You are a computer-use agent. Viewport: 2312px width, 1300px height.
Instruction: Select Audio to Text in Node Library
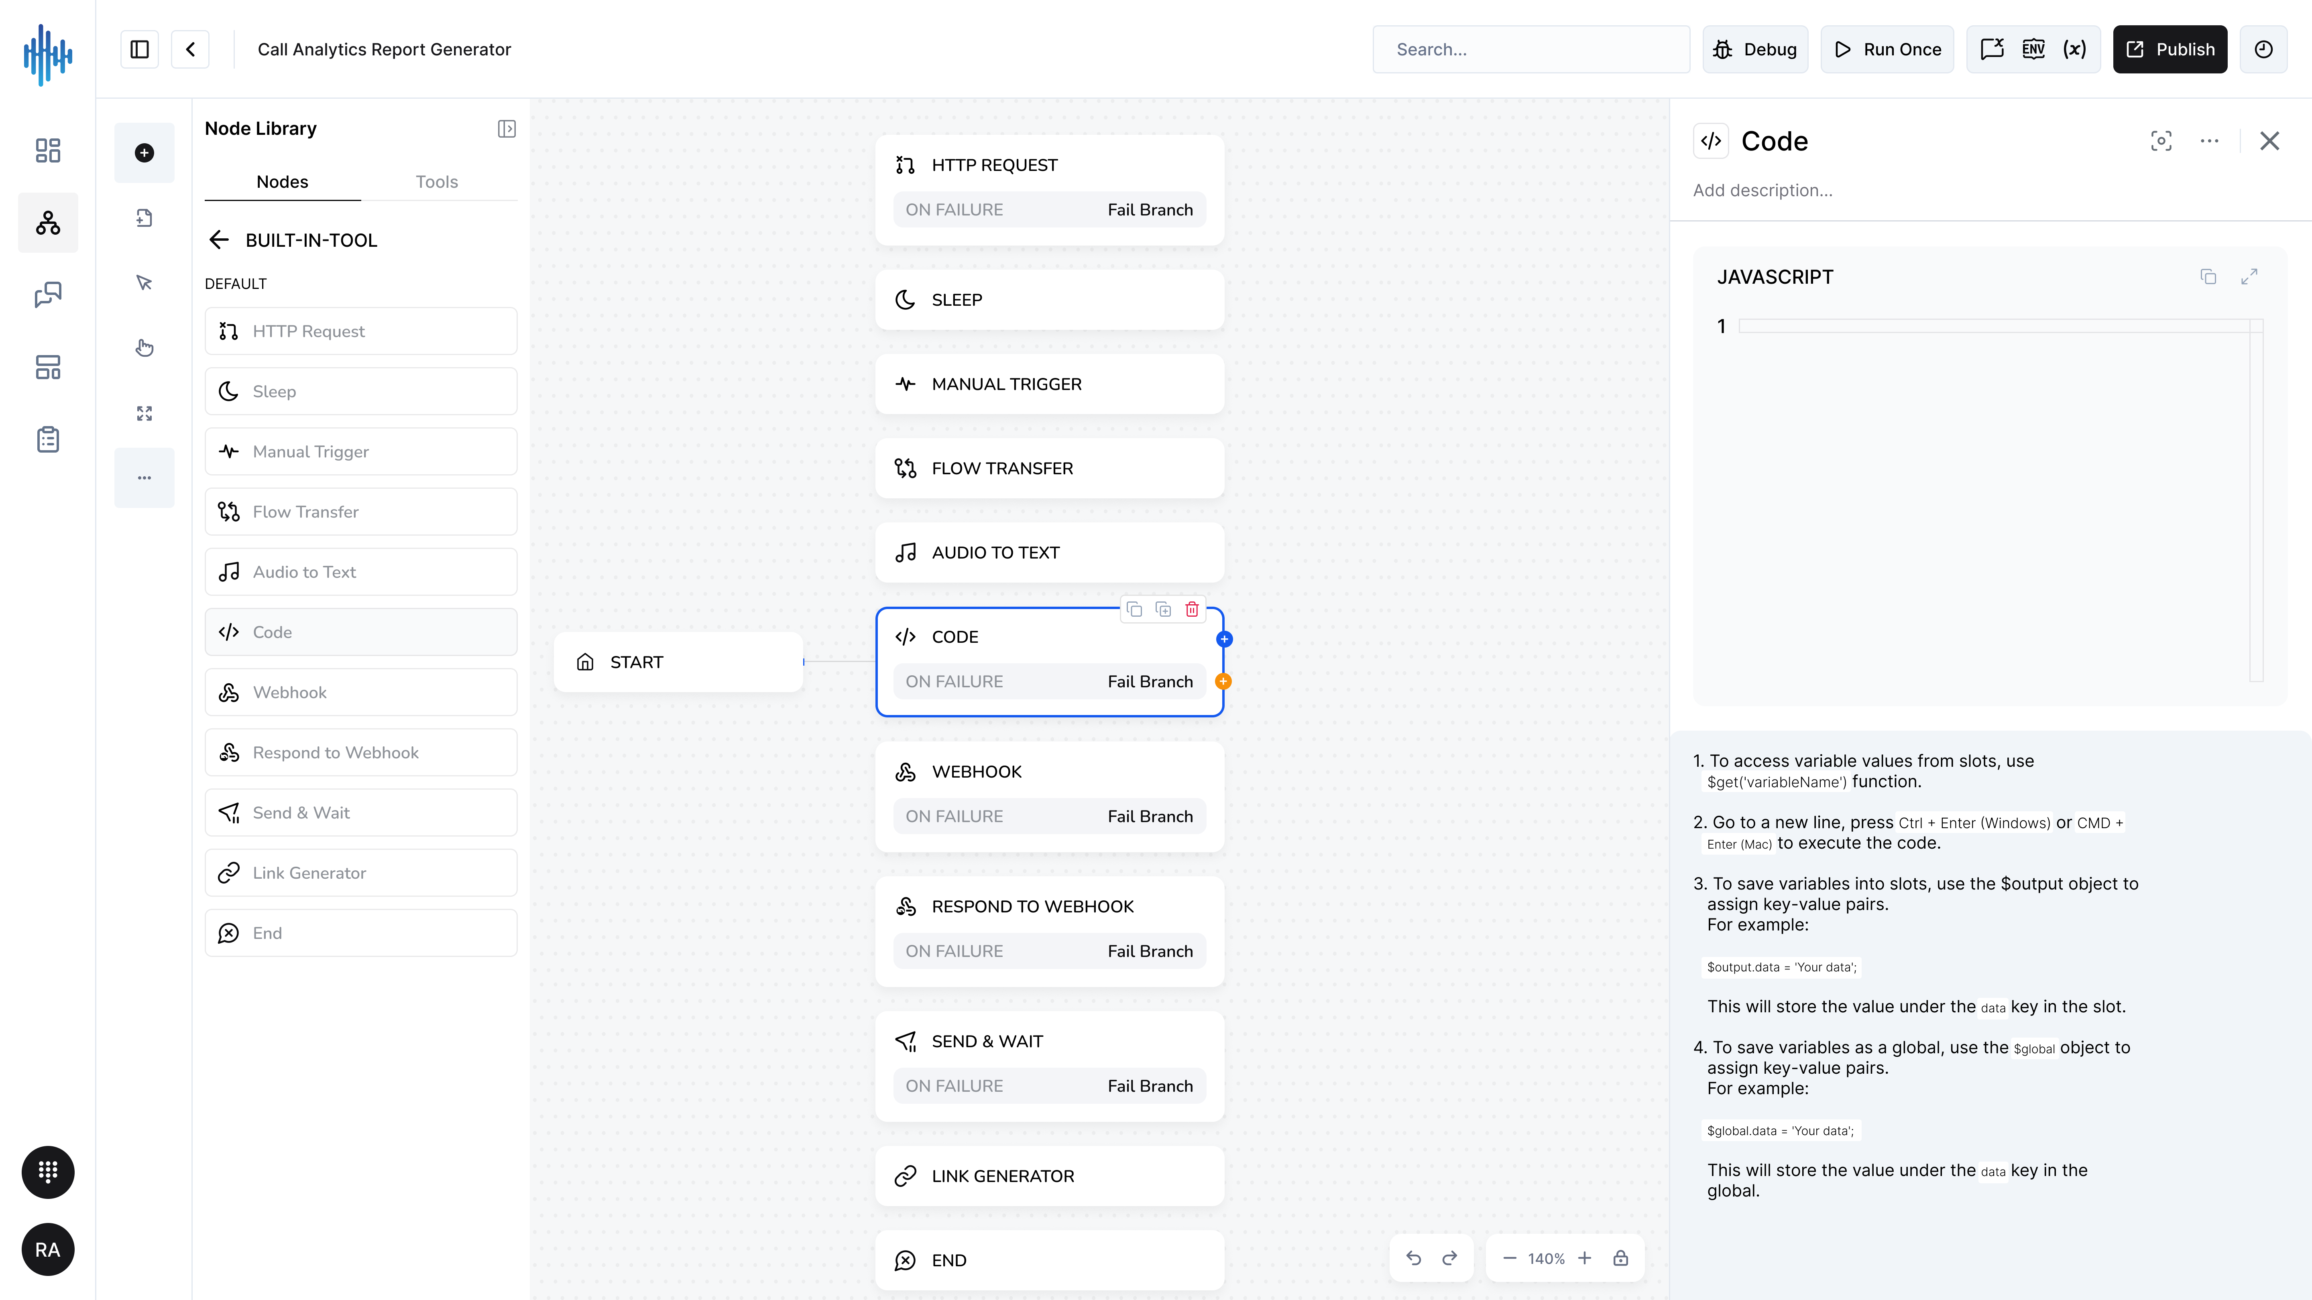361,571
